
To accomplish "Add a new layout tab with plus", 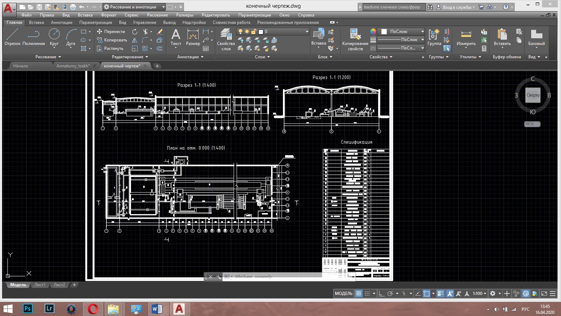I will point(74,285).
